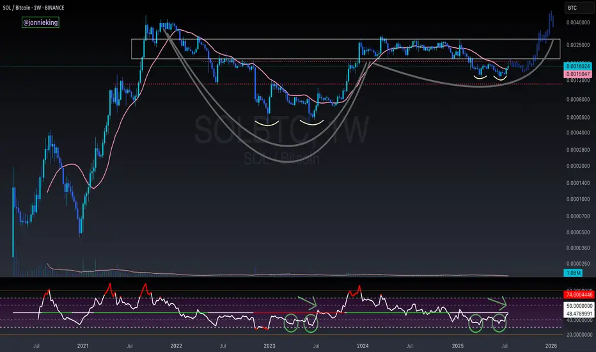596x352 pixels.
Task: Click the 0.0008000 price axis label
Action: coord(577,99)
